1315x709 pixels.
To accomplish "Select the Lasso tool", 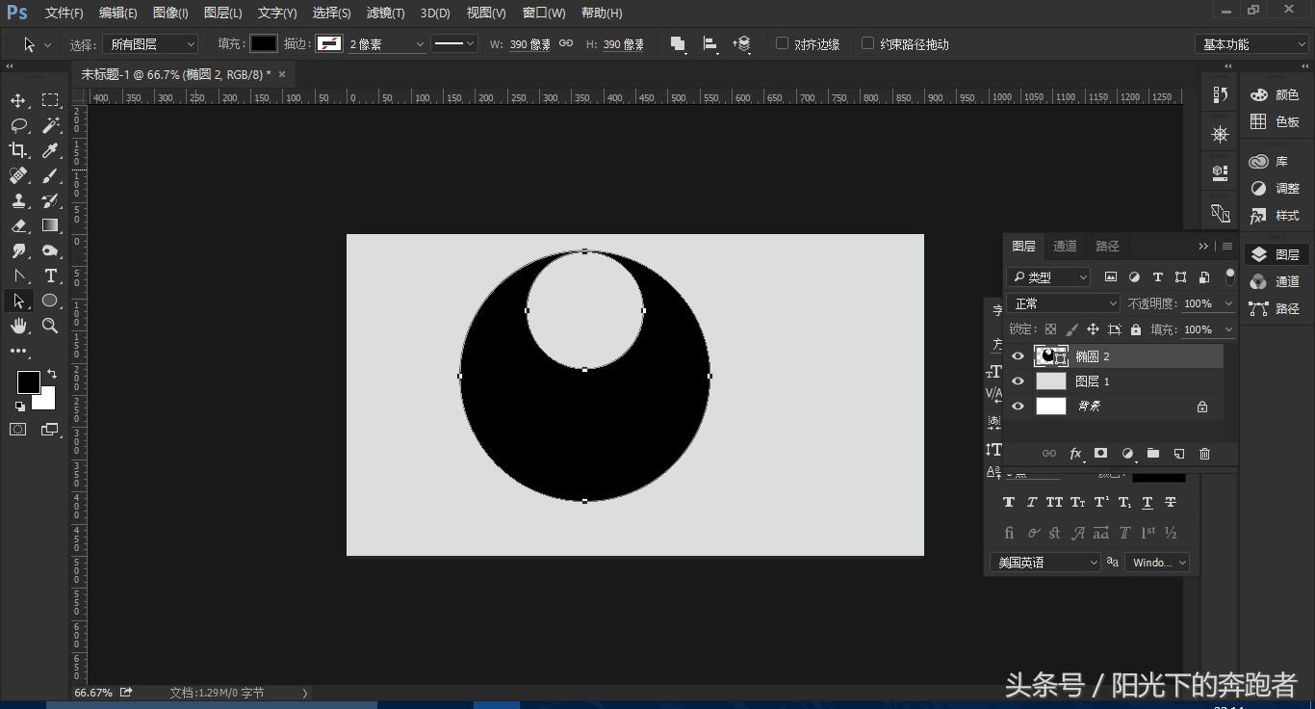I will (x=18, y=125).
